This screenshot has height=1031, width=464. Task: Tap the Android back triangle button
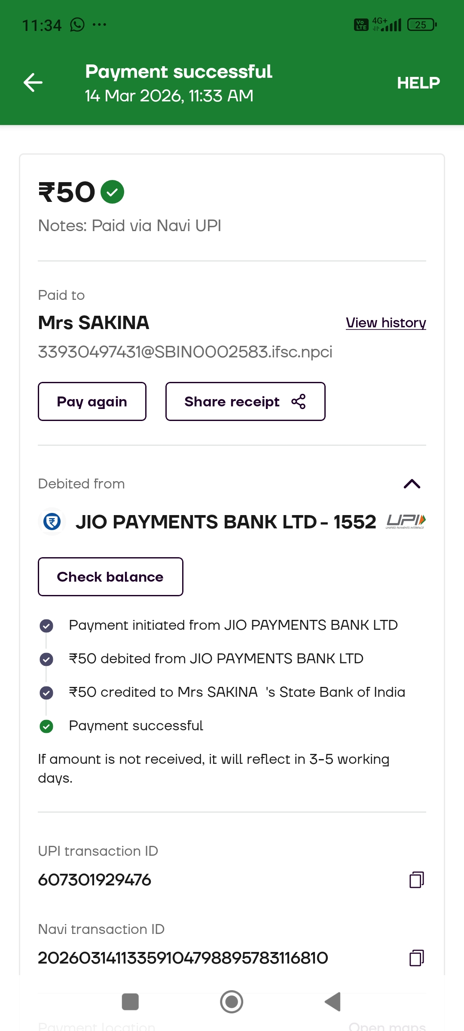[333, 1002]
